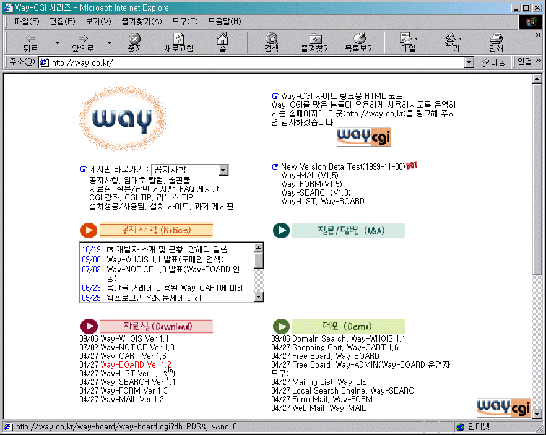Open the address bar dropdown arrow
The image size is (546, 435).
469,62
